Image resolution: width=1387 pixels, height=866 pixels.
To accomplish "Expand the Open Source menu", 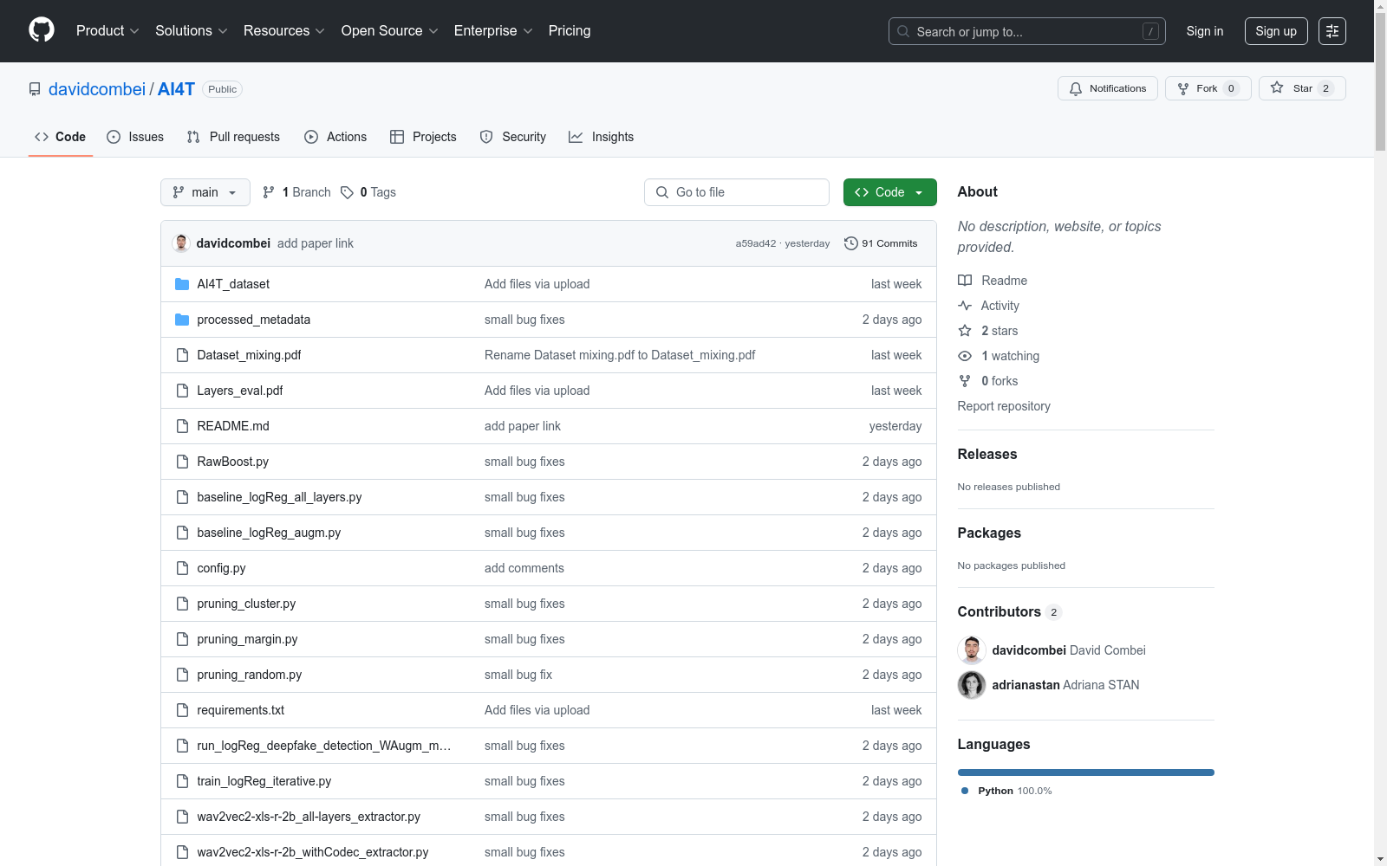I will (x=390, y=31).
